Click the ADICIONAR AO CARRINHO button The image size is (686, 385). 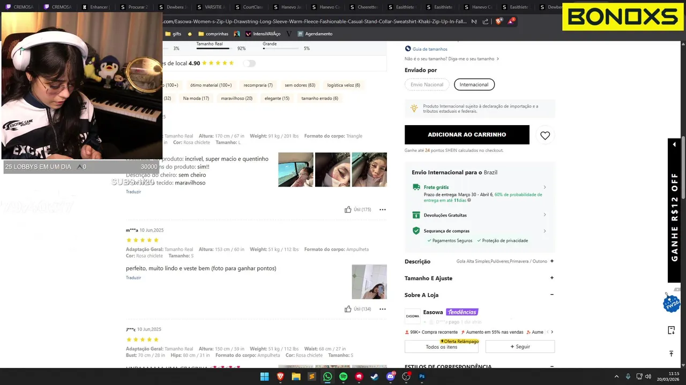tap(467, 135)
